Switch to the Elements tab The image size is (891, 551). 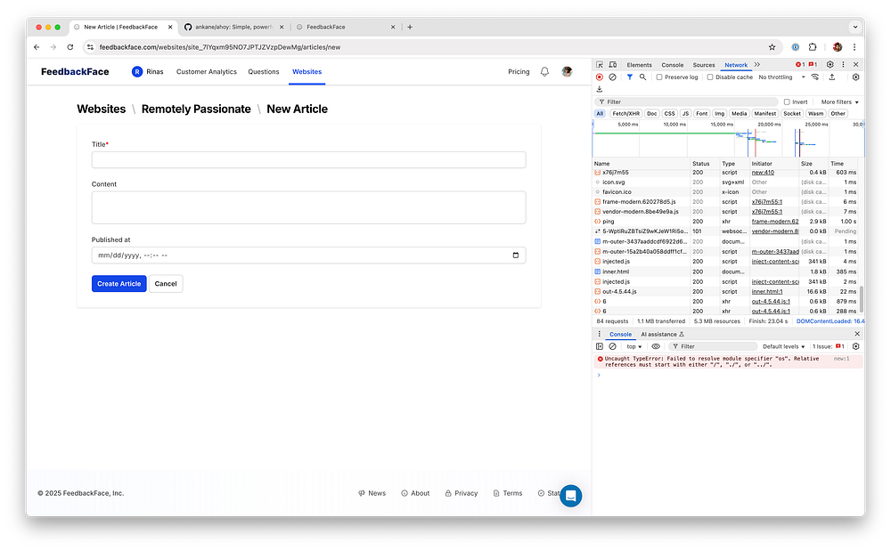(639, 65)
